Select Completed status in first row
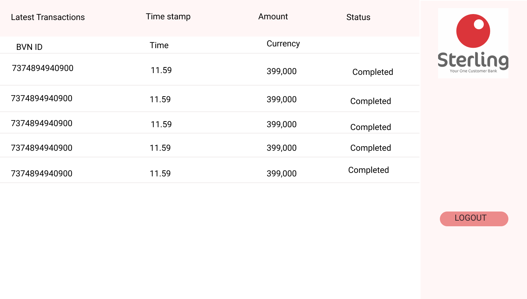Image resolution: width=527 pixels, height=299 pixels. tap(373, 72)
